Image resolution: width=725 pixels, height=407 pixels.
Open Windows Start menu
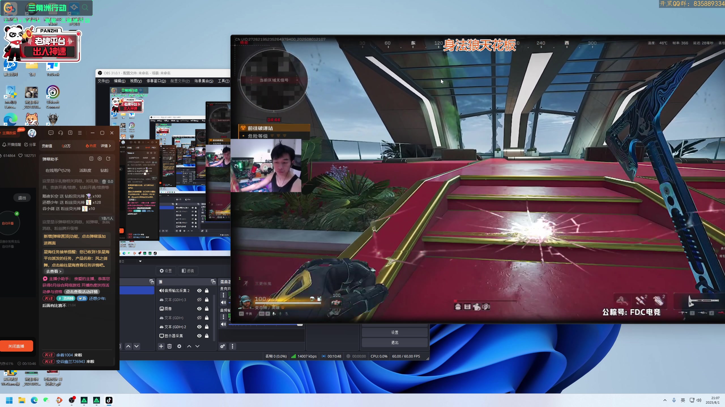(9, 400)
